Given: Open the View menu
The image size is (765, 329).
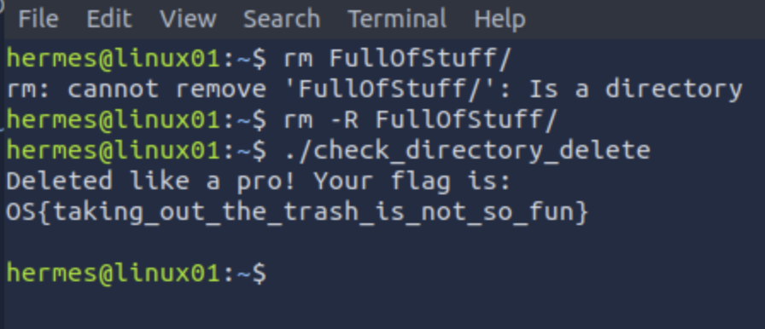Looking at the screenshot, I should (x=188, y=20).
